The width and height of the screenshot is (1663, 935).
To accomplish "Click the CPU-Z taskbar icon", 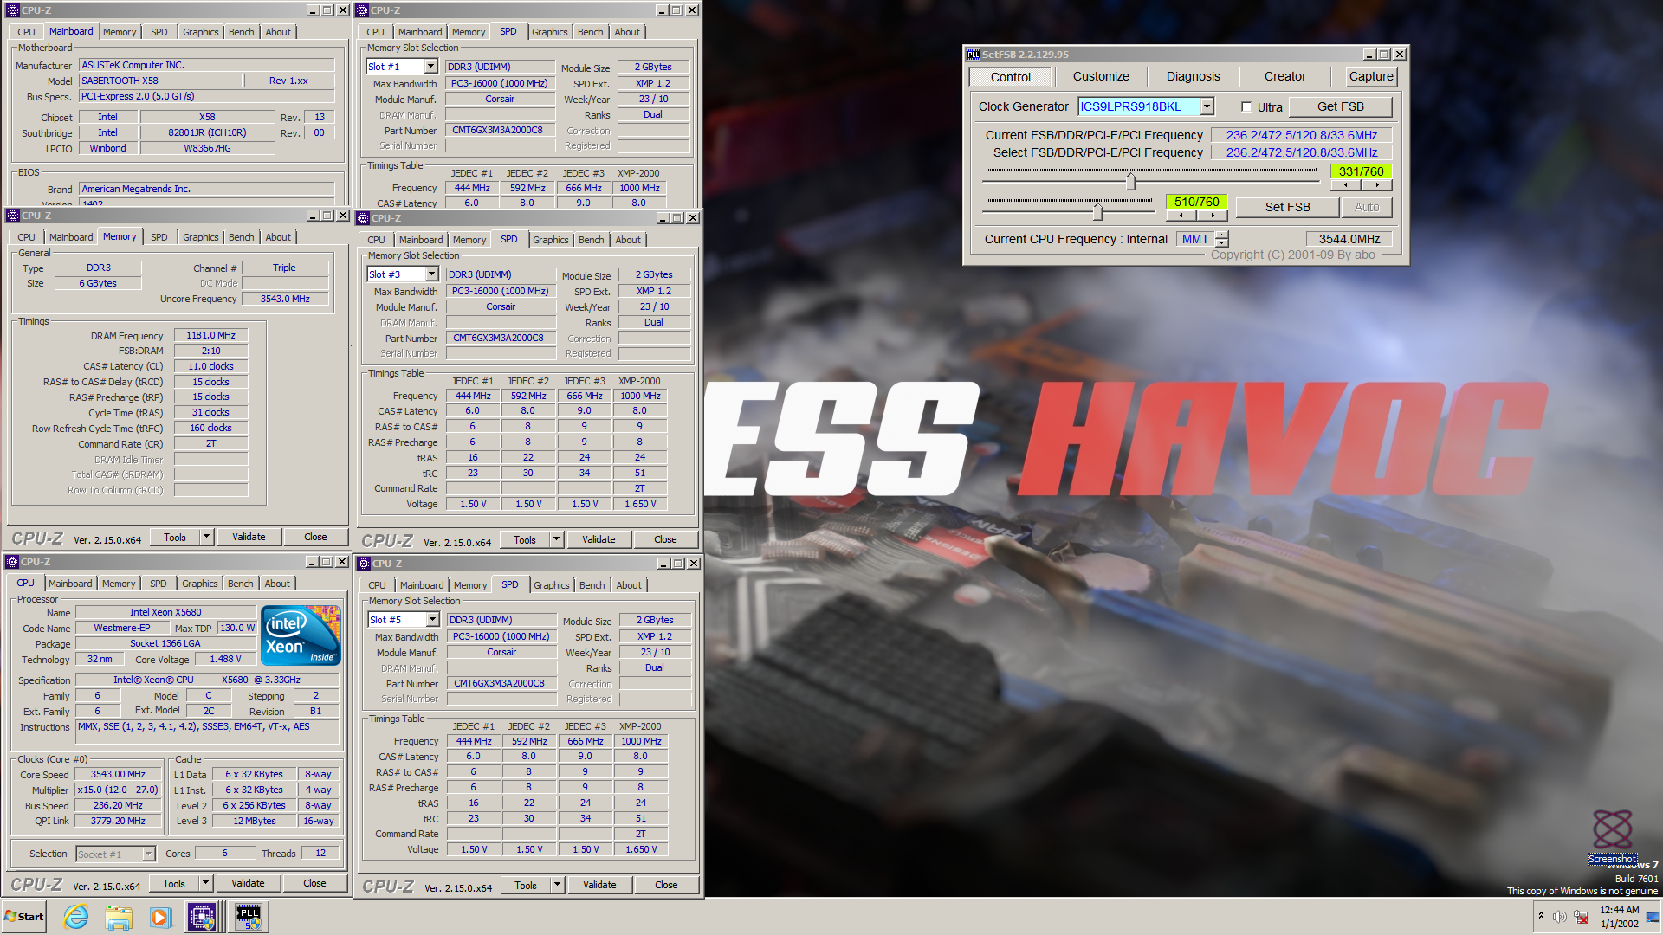I will [202, 916].
